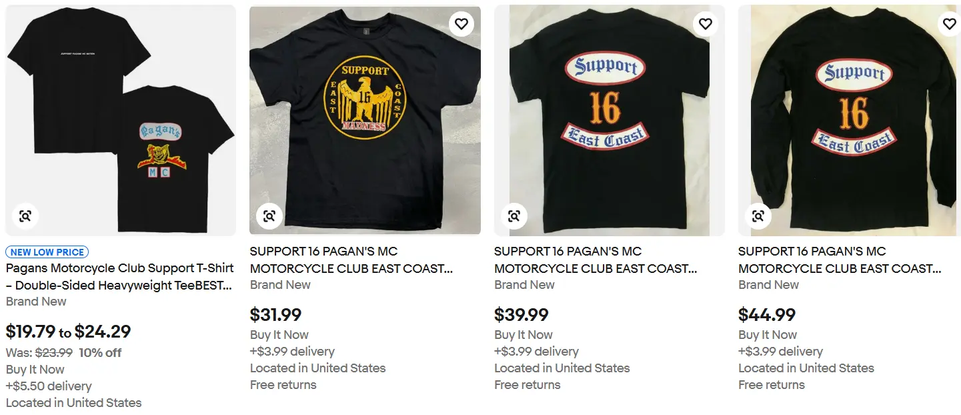Click the image search icon on the $39.99 shirt
Screen dimensions: 961x415
point(514,216)
